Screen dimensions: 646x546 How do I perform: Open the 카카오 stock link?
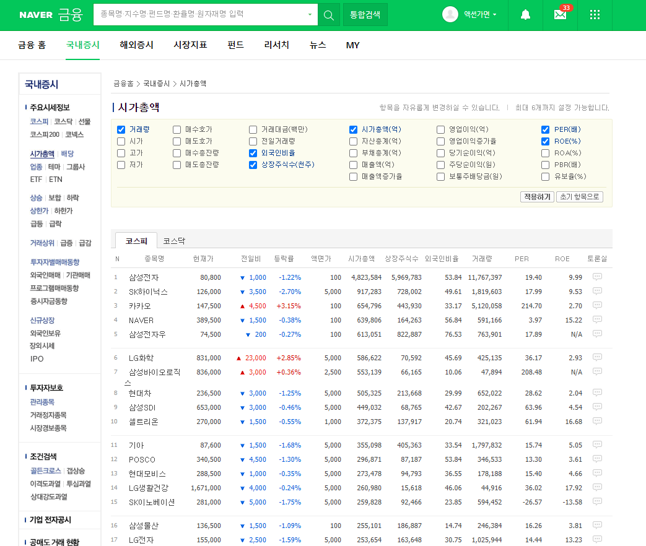(x=139, y=306)
